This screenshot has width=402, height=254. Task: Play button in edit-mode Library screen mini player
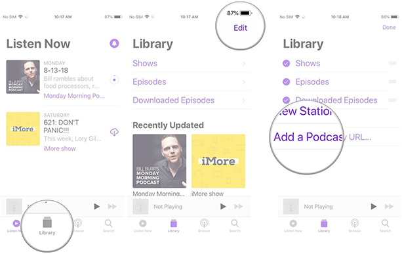[373, 206]
